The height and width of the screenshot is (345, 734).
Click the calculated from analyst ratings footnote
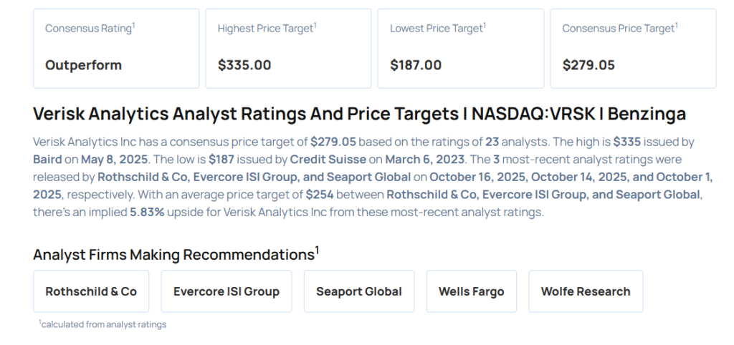click(103, 324)
